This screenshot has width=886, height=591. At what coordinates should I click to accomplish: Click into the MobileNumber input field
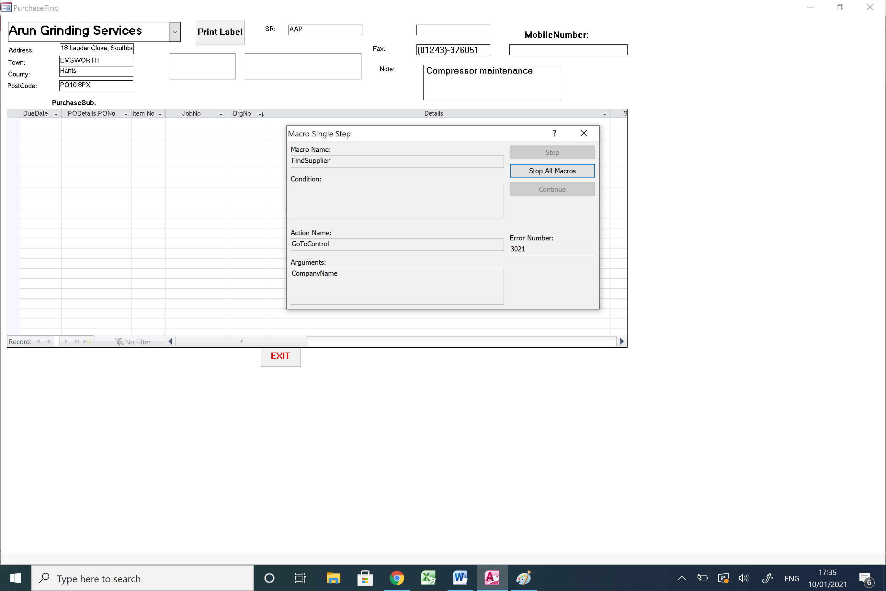coord(568,50)
